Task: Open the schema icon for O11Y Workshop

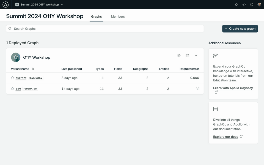Action: [x=187, y=56]
